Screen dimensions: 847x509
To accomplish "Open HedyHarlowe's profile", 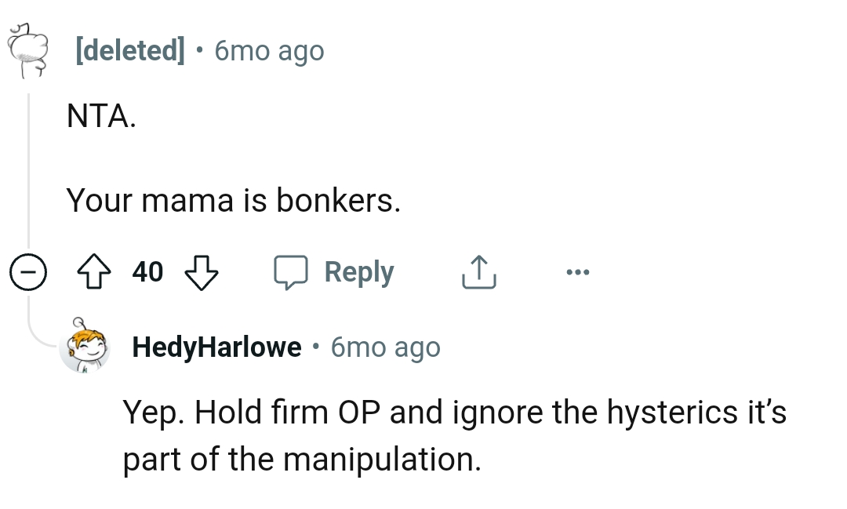I will point(216,346).
